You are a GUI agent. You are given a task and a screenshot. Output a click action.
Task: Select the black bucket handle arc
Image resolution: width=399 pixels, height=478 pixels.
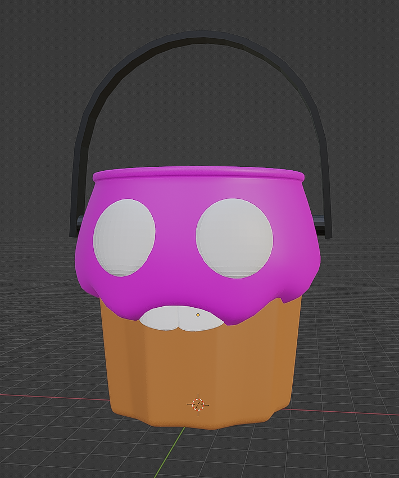[200, 36]
